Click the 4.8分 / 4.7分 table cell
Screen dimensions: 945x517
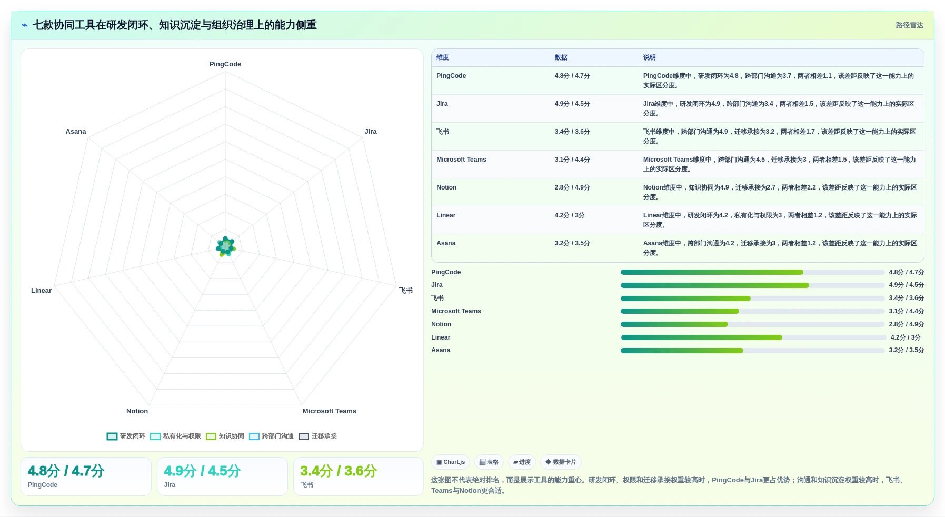coord(572,76)
